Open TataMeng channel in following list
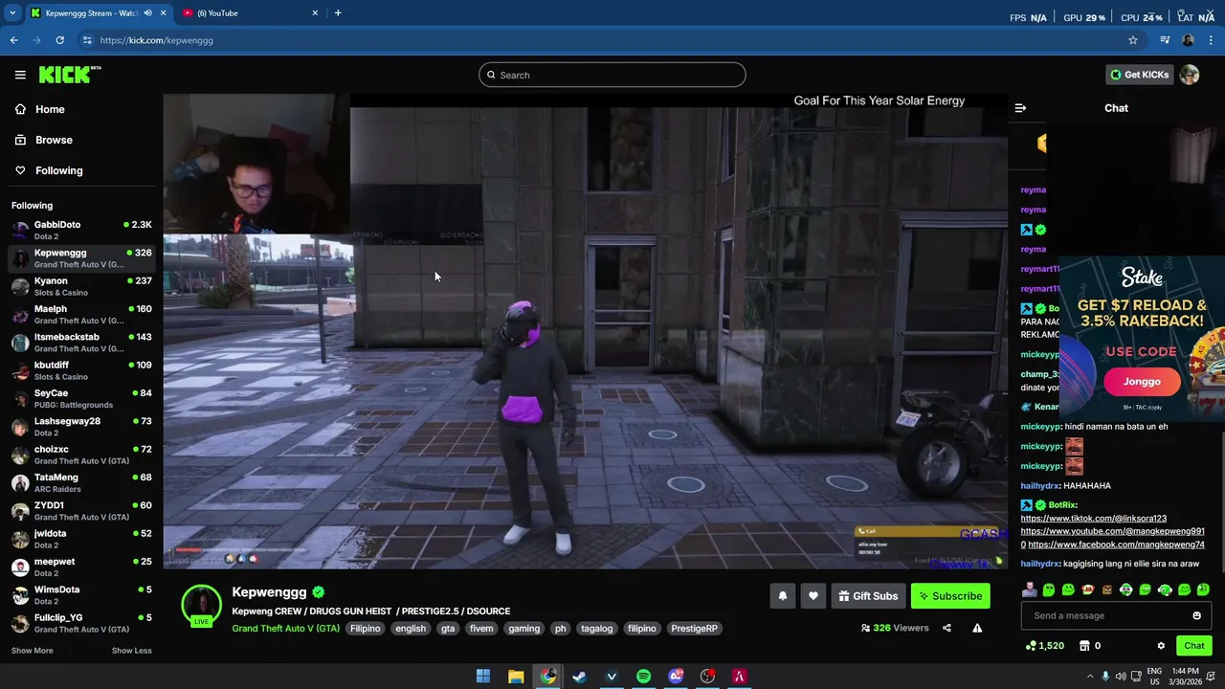Image resolution: width=1225 pixels, height=689 pixels. 81,482
